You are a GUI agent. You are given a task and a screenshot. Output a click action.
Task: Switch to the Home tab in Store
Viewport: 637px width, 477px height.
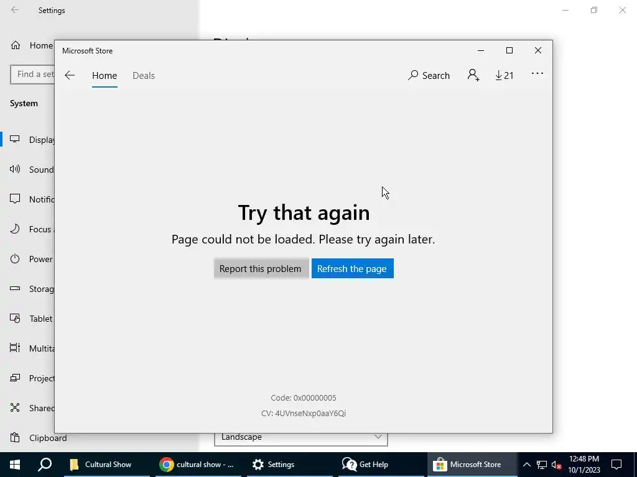point(105,76)
